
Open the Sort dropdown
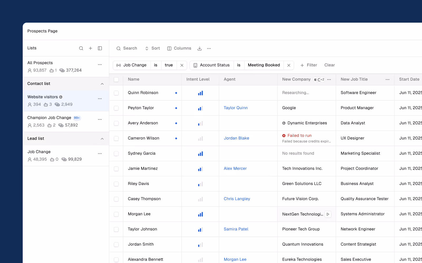pos(152,48)
